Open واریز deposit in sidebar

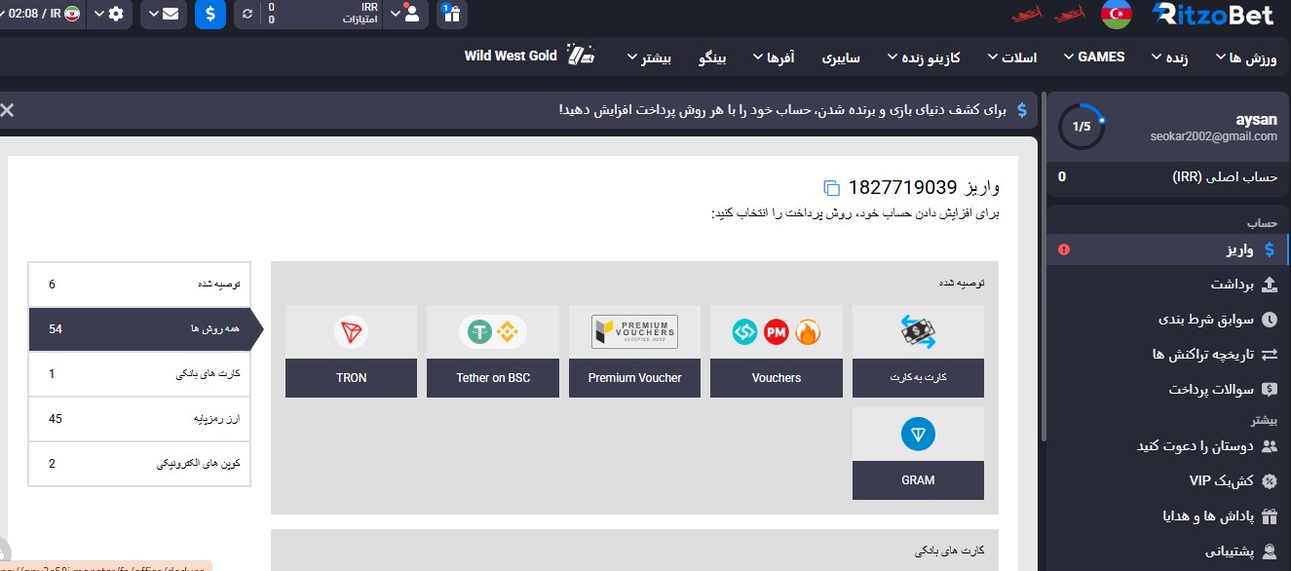pos(1168,249)
